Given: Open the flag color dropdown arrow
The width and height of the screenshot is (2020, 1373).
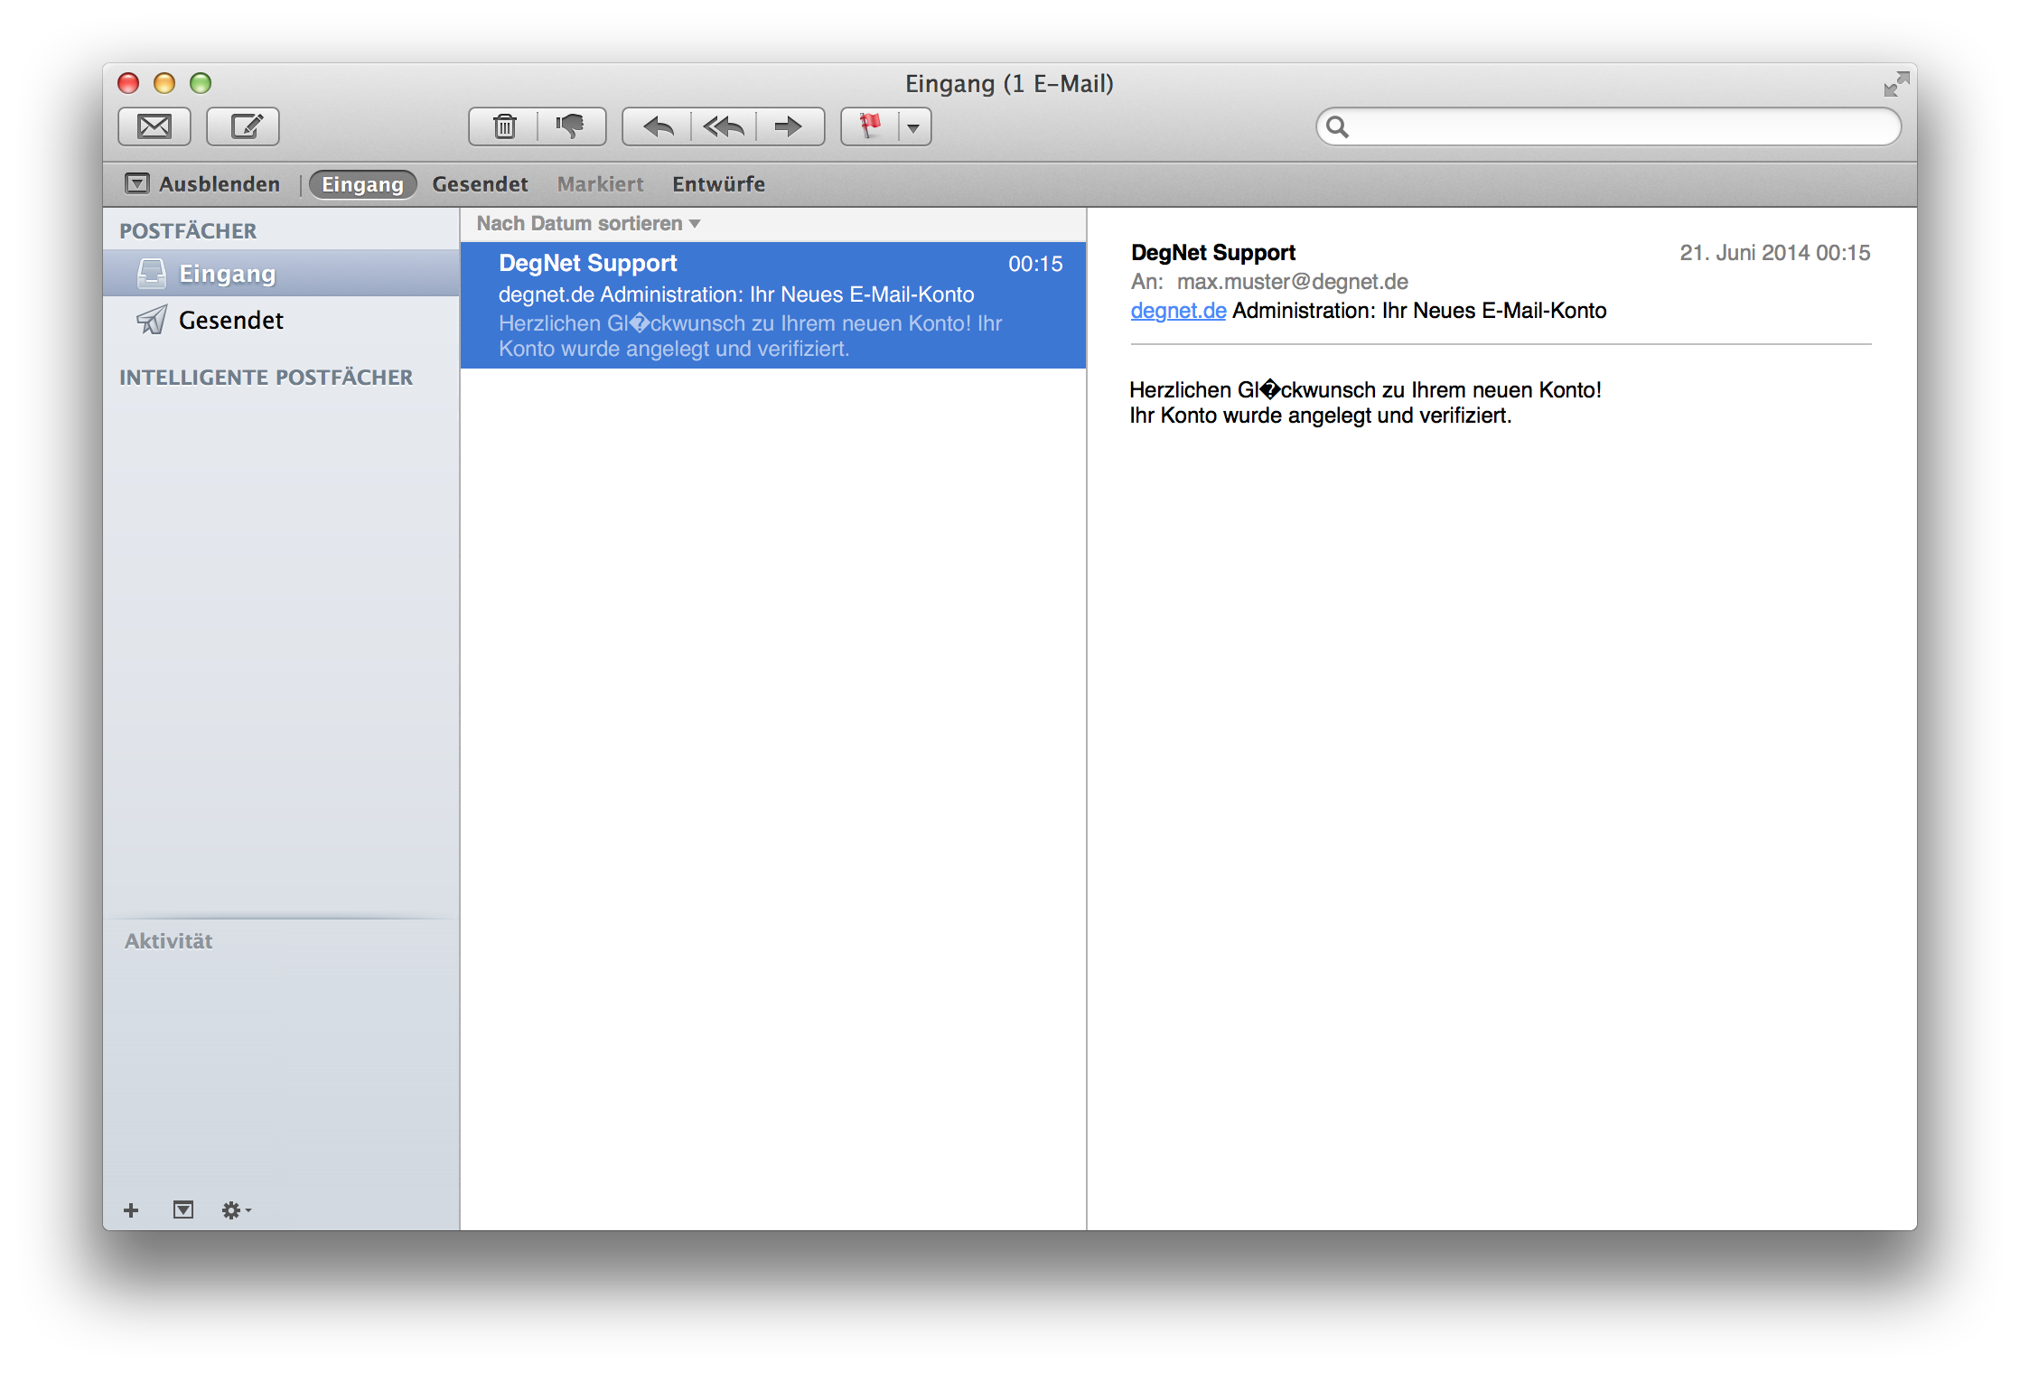Looking at the screenshot, I should [914, 127].
